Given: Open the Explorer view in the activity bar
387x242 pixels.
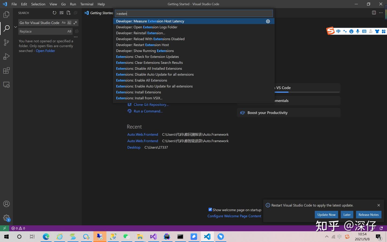Looking at the screenshot, I should [6, 15].
